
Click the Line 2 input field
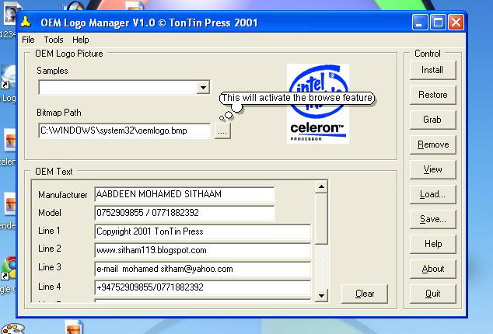[x=202, y=250]
